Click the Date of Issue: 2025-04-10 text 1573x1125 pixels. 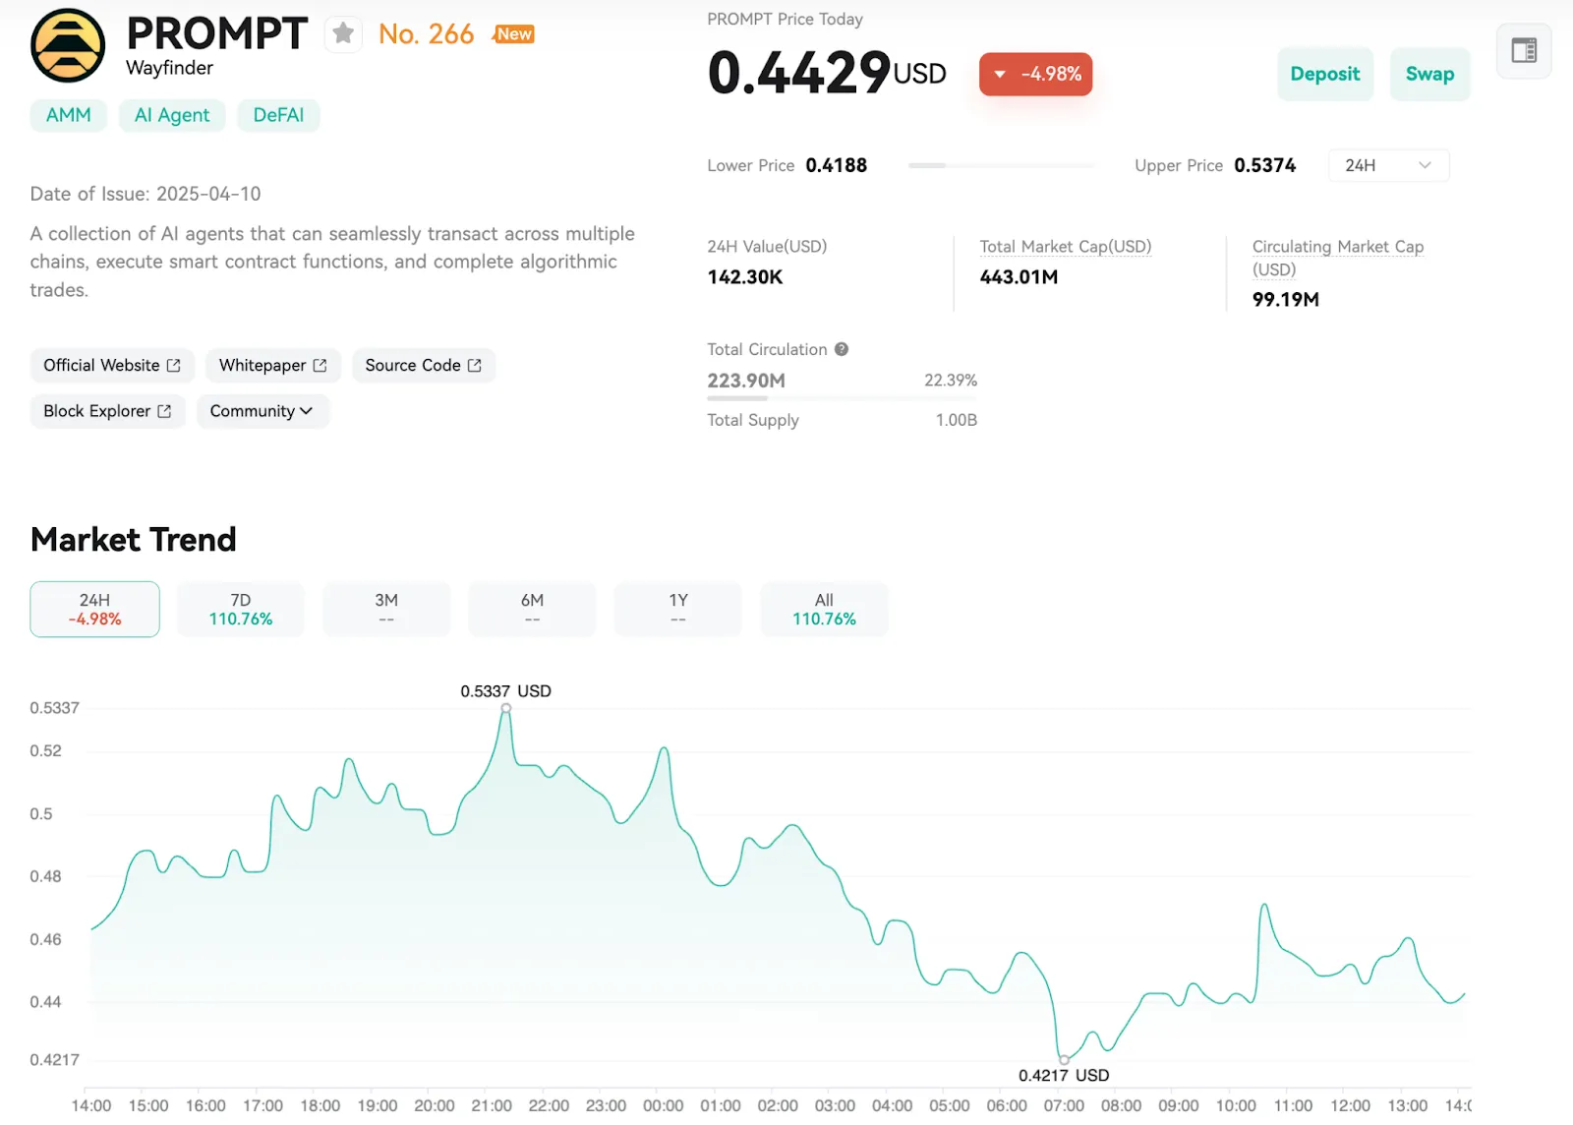pyautogui.click(x=146, y=194)
